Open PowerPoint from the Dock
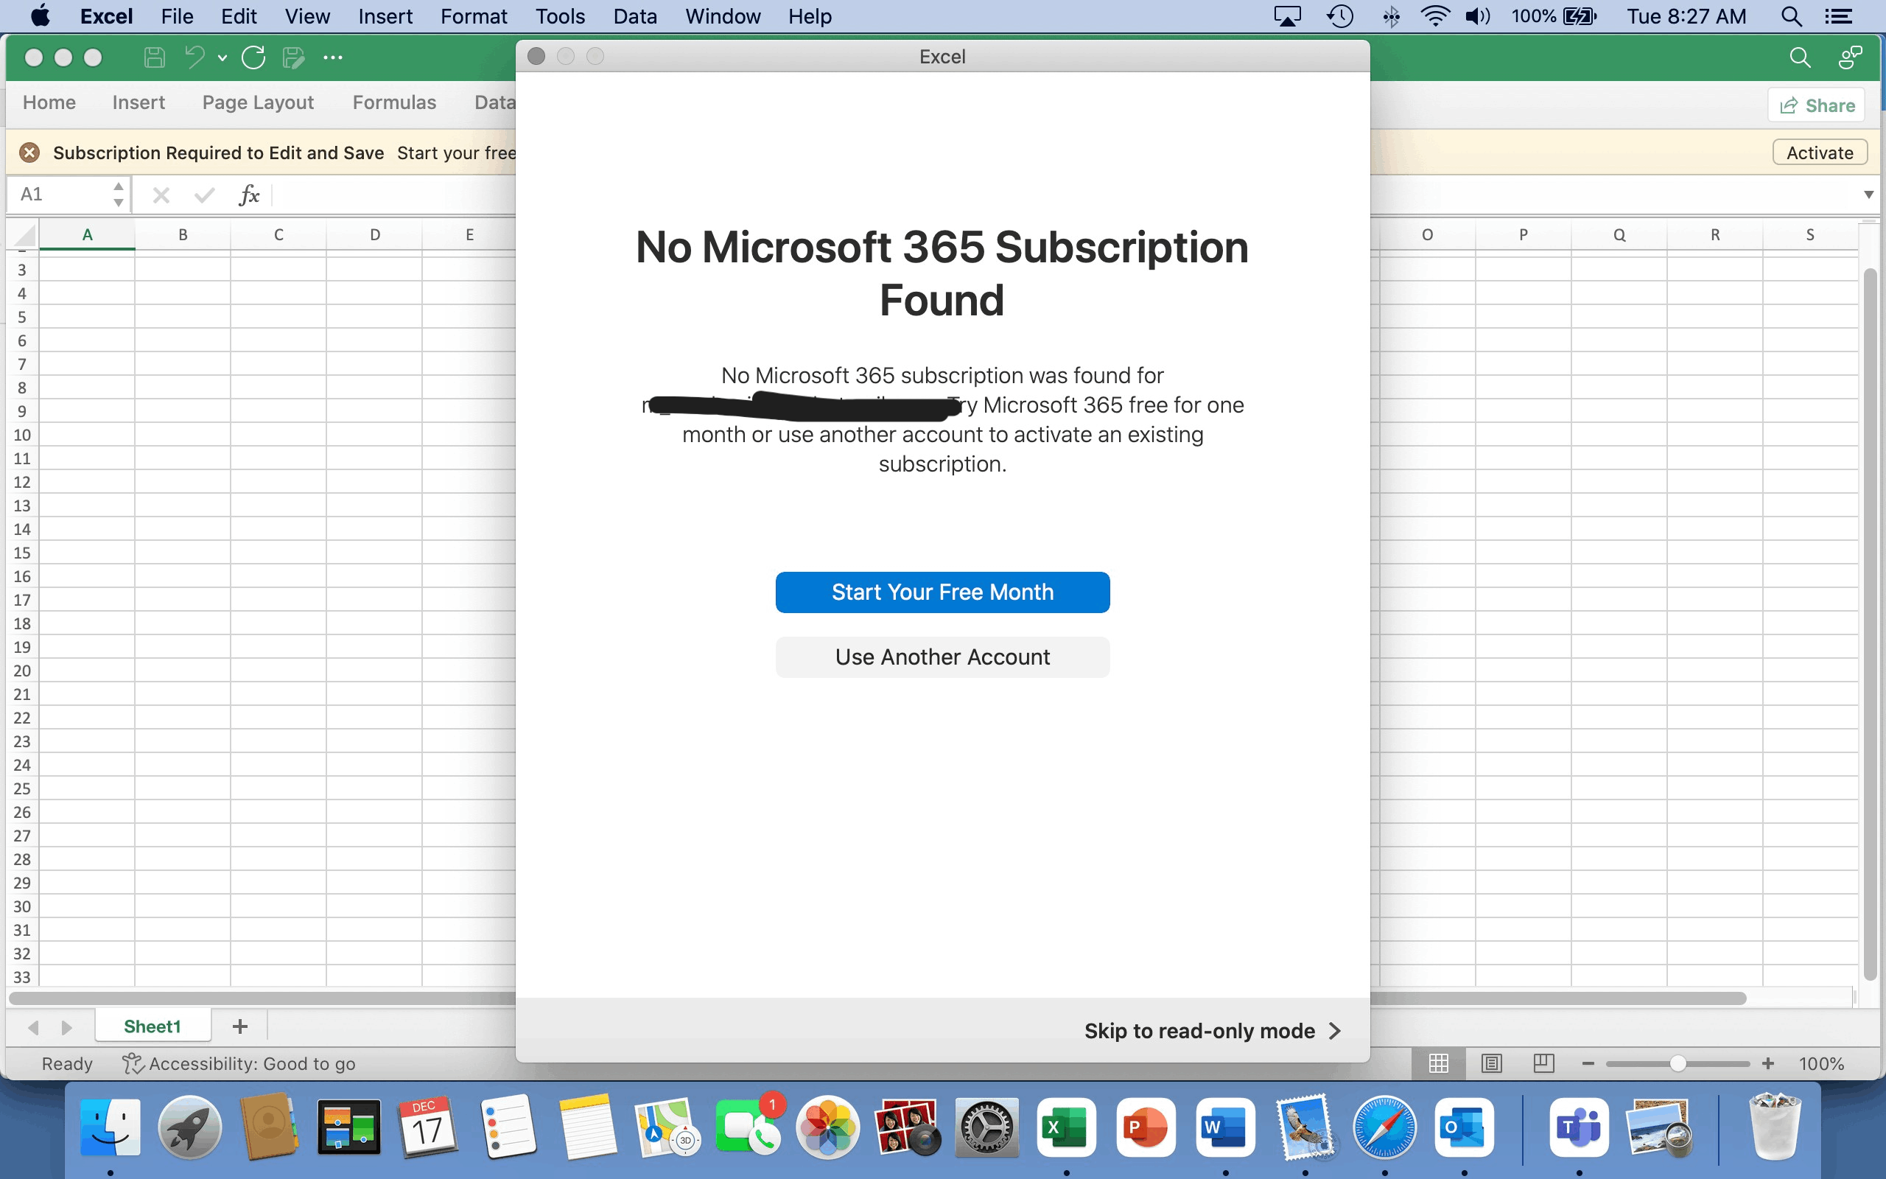Image resolution: width=1886 pixels, height=1179 pixels. pyautogui.click(x=1146, y=1126)
